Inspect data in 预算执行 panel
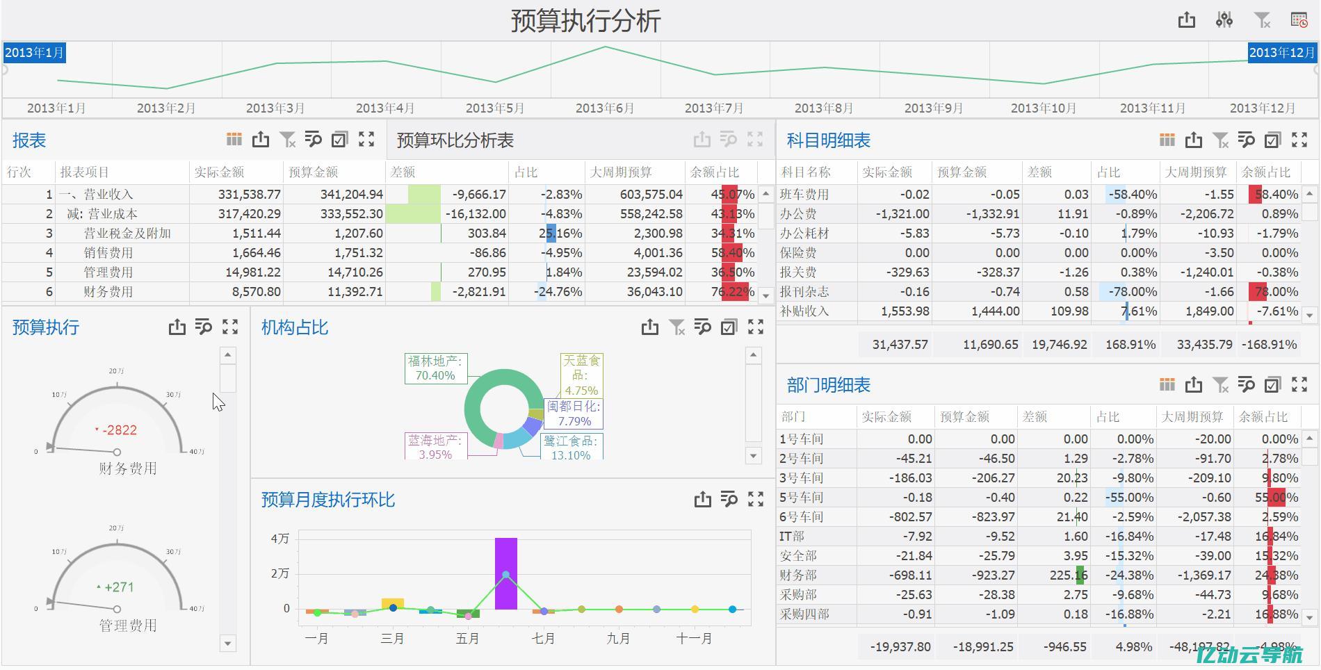This screenshot has height=670, width=1321. [204, 327]
